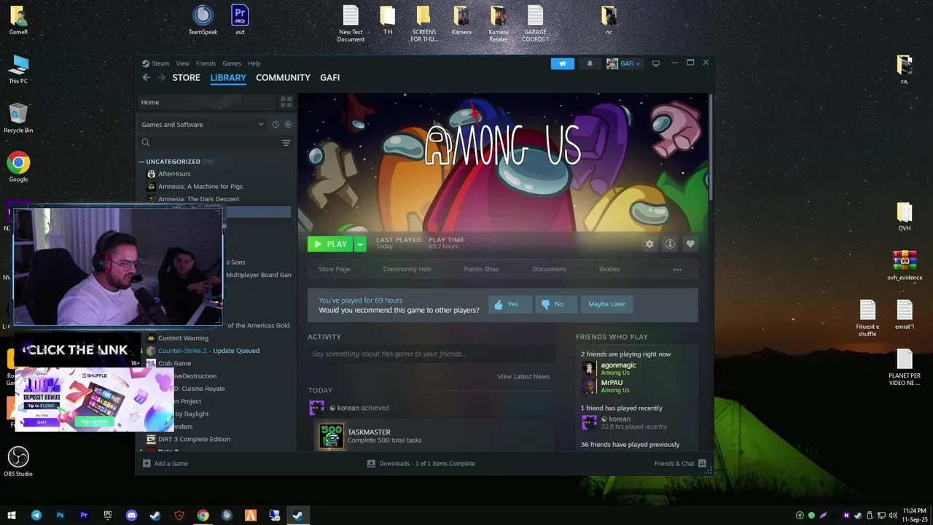This screenshot has width=933, height=525.
Task: Open the Friends menu
Action: [206, 63]
